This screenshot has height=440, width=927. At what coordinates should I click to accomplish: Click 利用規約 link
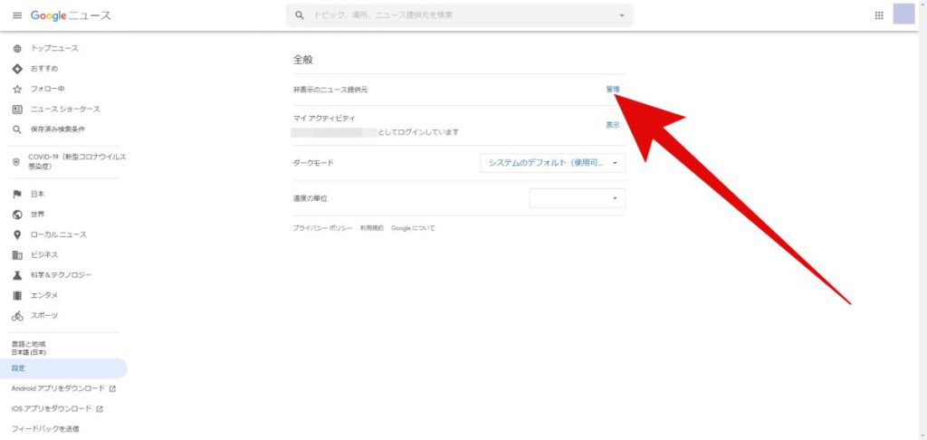[372, 228]
